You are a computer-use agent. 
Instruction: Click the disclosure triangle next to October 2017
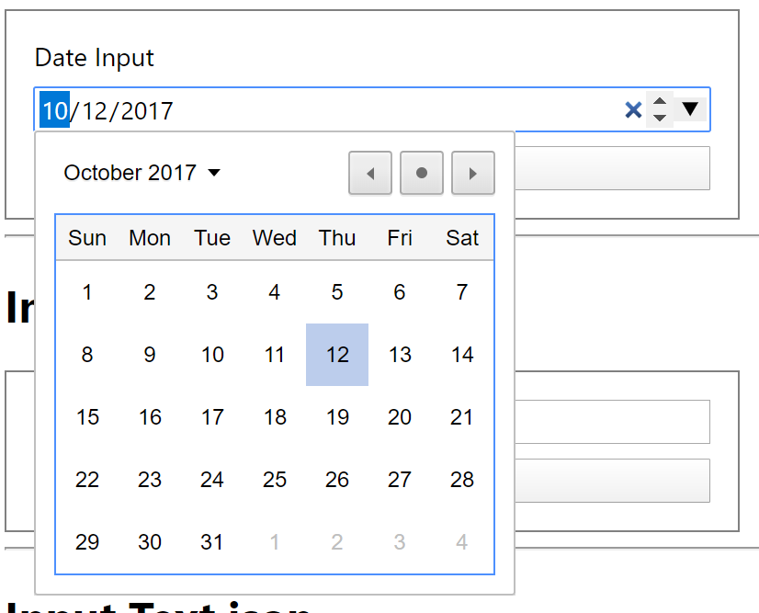tap(215, 173)
